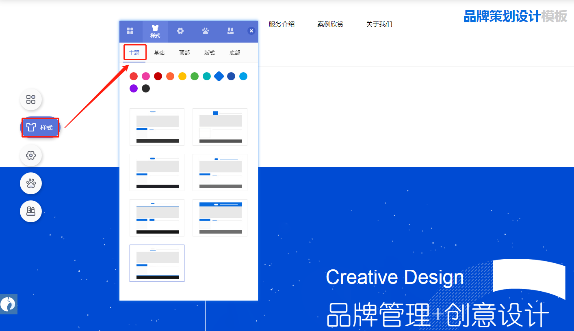
Task: Switch to the 顶部 tab
Action: pyautogui.click(x=184, y=53)
